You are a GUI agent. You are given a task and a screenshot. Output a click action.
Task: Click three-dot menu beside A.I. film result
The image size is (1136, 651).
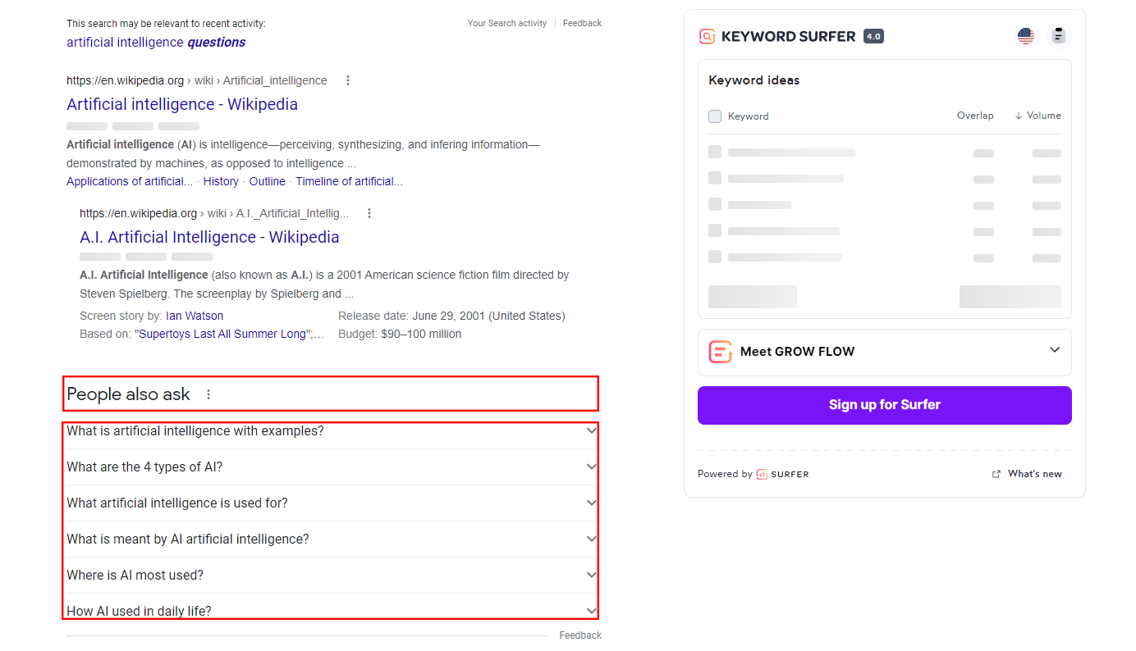pyautogui.click(x=369, y=213)
